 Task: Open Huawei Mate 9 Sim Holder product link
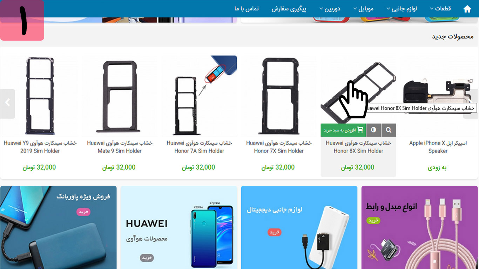coord(120,147)
